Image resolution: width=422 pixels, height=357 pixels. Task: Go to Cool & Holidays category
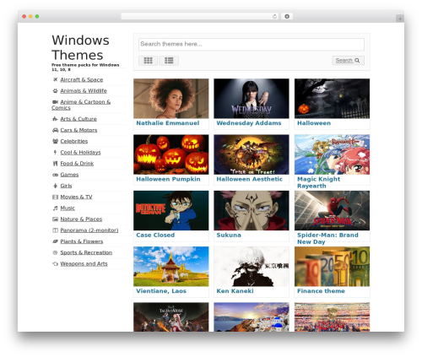[x=80, y=152]
